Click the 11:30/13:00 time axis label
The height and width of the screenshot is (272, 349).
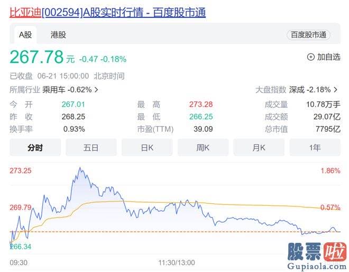click(177, 262)
